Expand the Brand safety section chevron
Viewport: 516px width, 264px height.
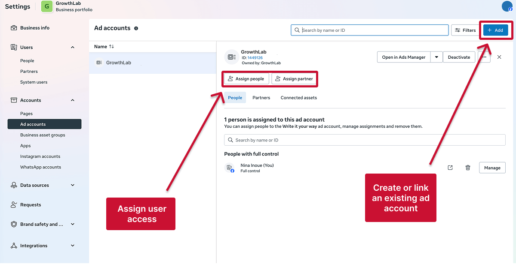tap(73, 224)
